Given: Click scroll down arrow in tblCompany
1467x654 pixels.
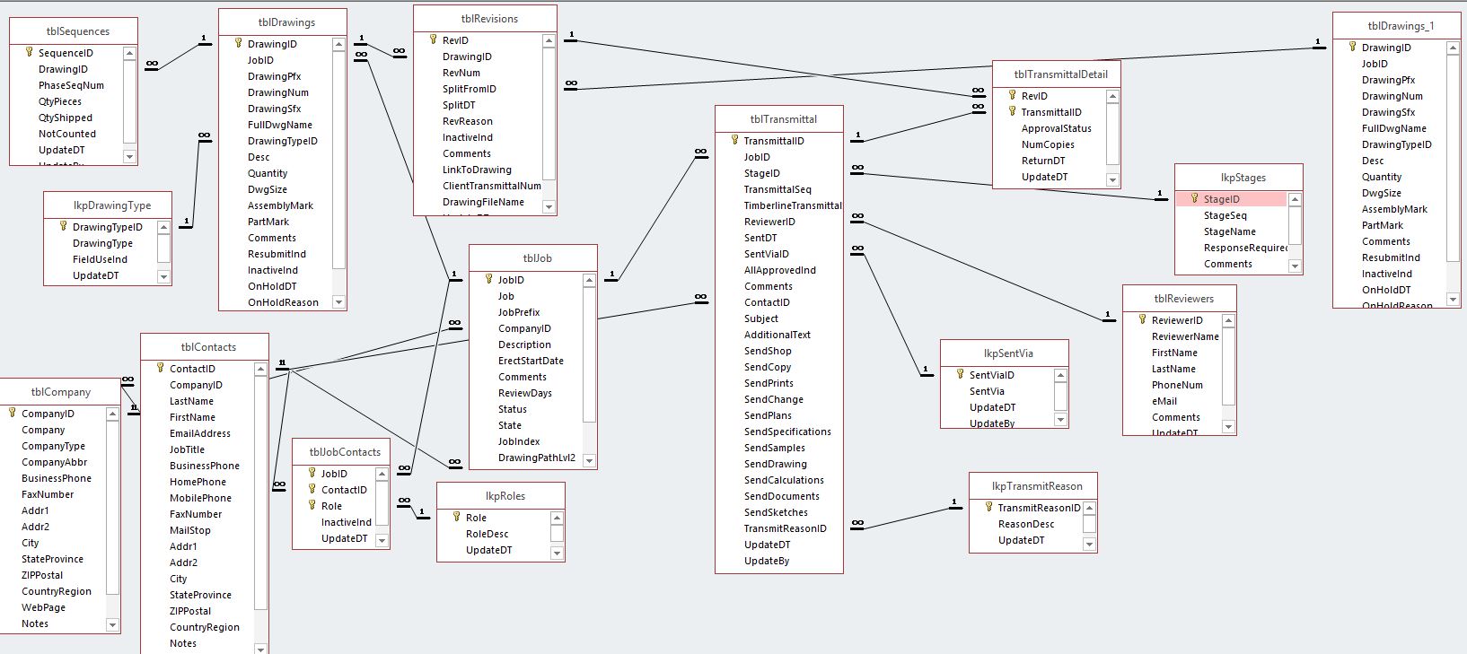Looking at the screenshot, I should point(112,624).
